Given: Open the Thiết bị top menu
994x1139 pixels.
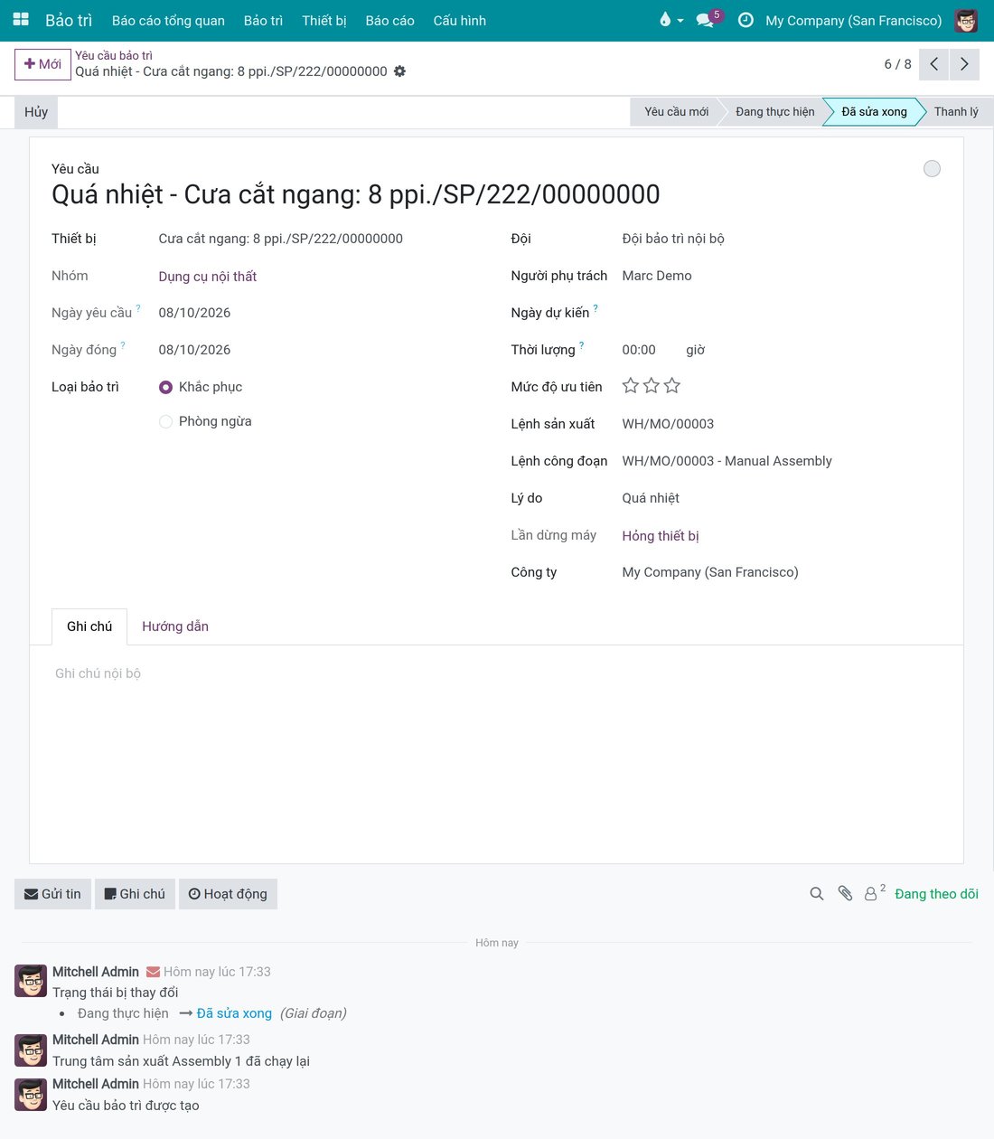Looking at the screenshot, I should pyautogui.click(x=324, y=20).
